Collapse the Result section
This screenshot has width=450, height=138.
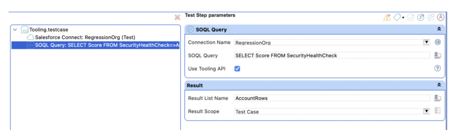pyautogui.click(x=439, y=85)
